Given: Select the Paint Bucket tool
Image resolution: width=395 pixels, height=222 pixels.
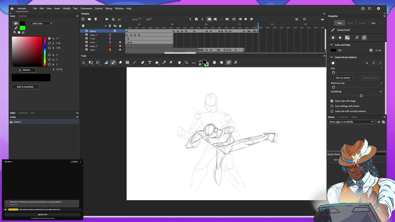Looking at the screenshot, I should (157, 63).
